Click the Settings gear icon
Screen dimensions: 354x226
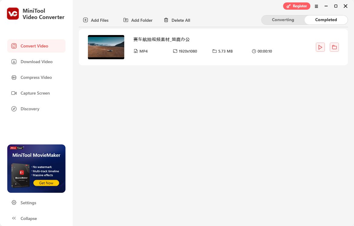coord(14,203)
